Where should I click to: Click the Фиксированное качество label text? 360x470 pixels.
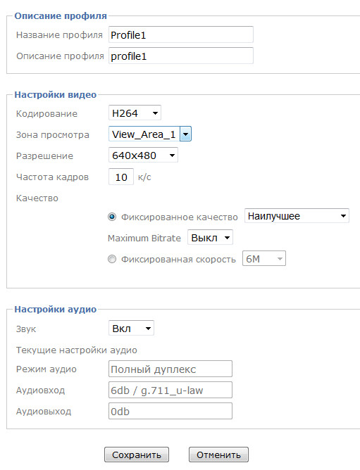click(180, 217)
